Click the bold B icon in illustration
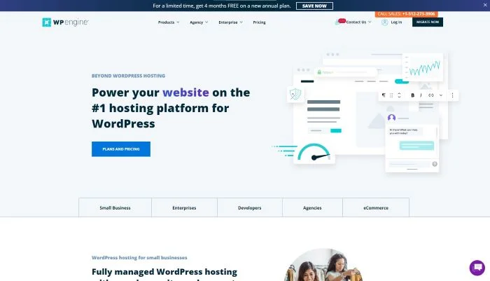490x281 pixels. coord(412,95)
